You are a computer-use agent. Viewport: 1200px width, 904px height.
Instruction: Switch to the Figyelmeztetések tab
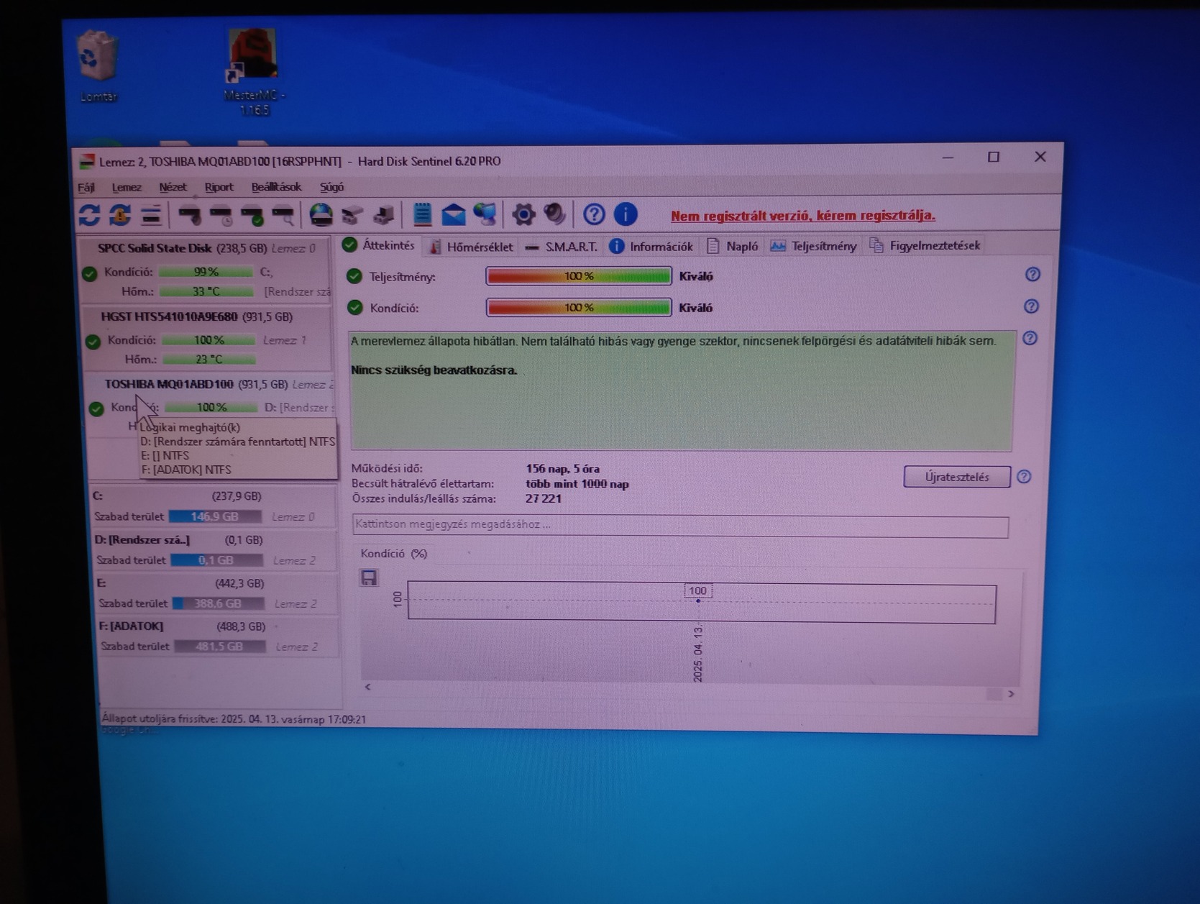(925, 245)
